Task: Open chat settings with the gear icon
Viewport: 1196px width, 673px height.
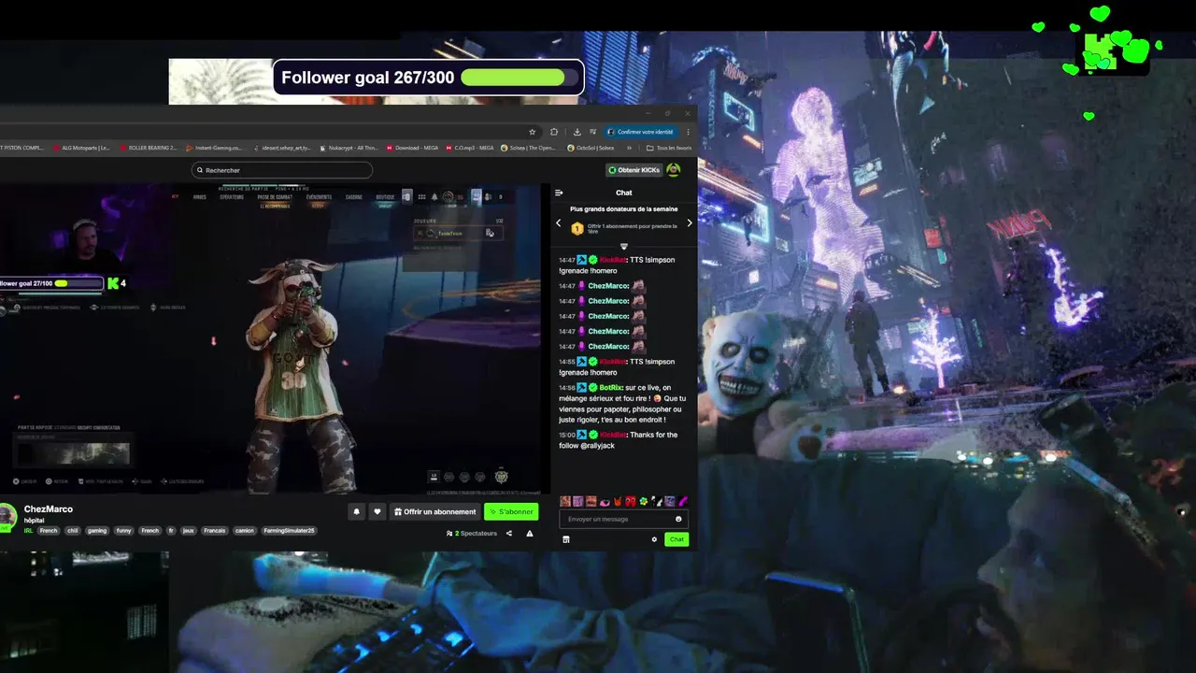Action: point(654,539)
